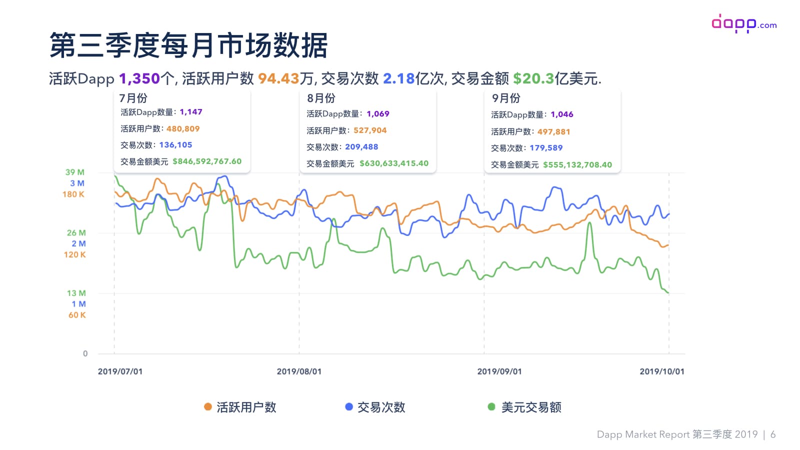Click the 120 K y-axis label
This screenshot has width=800, height=450.
click(x=75, y=254)
